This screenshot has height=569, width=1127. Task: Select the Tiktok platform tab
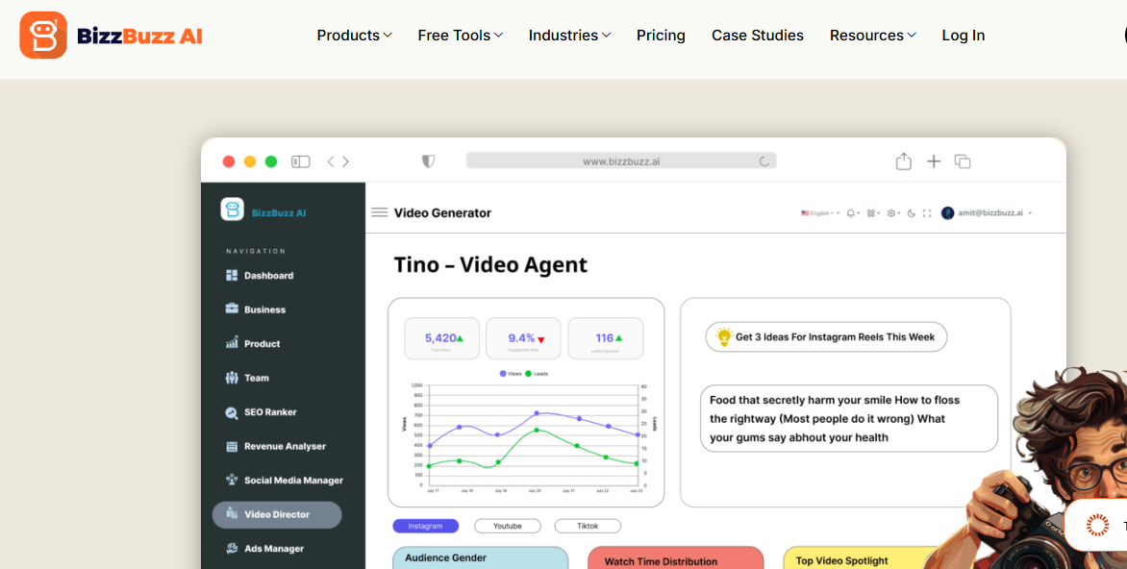coord(588,526)
